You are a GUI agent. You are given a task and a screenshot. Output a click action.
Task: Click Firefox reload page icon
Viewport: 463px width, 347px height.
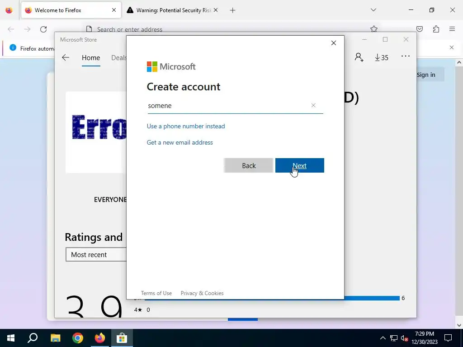pyautogui.click(x=43, y=29)
